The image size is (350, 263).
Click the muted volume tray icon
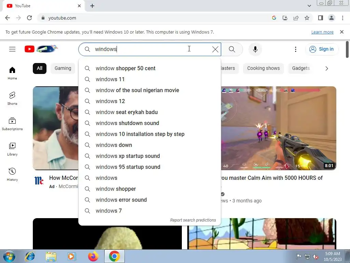point(315,256)
